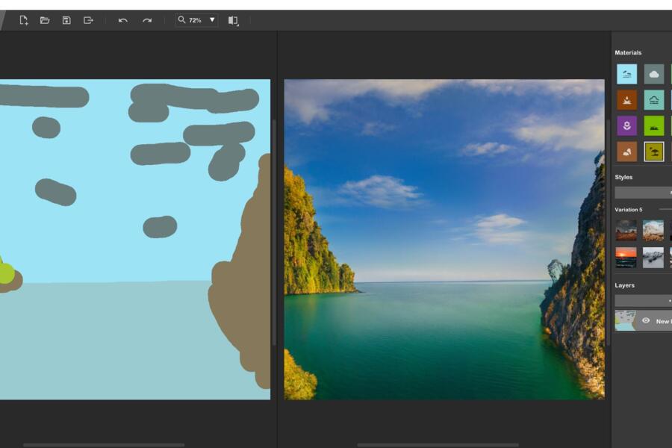672x448 pixels.
Task: Select the brown rocks material
Action: pyautogui.click(x=626, y=152)
